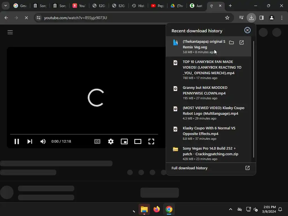Switch to the Pep YouTube tab
The width and height of the screenshot is (288, 216).
tap(158, 6)
